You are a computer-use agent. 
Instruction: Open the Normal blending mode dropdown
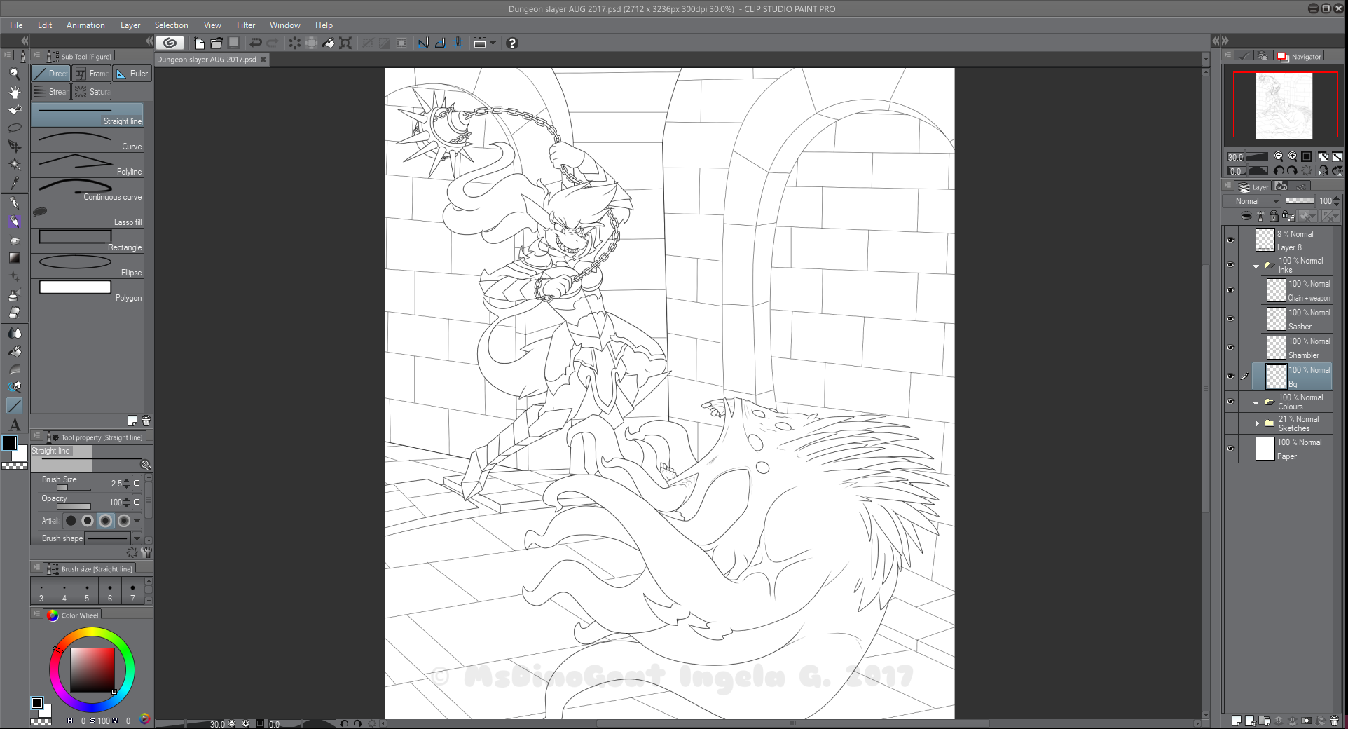coord(1257,201)
